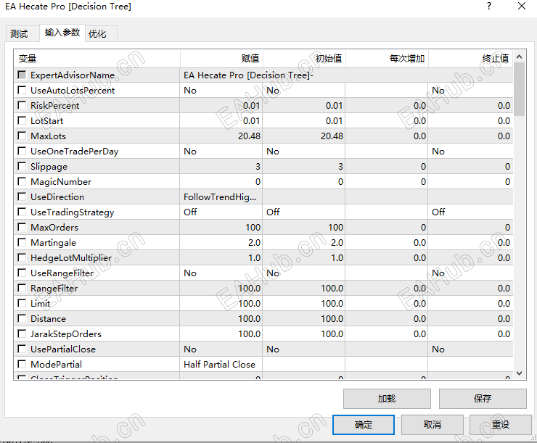Click the 变量 column header
This screenshot has height=443, width=537.
(97, 59)
